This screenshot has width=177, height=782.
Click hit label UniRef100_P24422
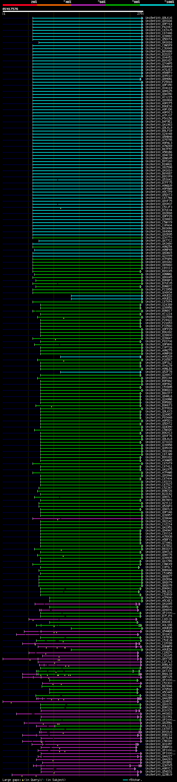[x=159, y=320]
